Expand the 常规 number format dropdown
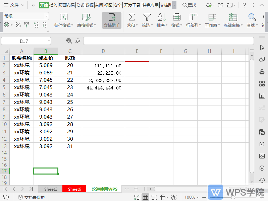 coord(47,16)
